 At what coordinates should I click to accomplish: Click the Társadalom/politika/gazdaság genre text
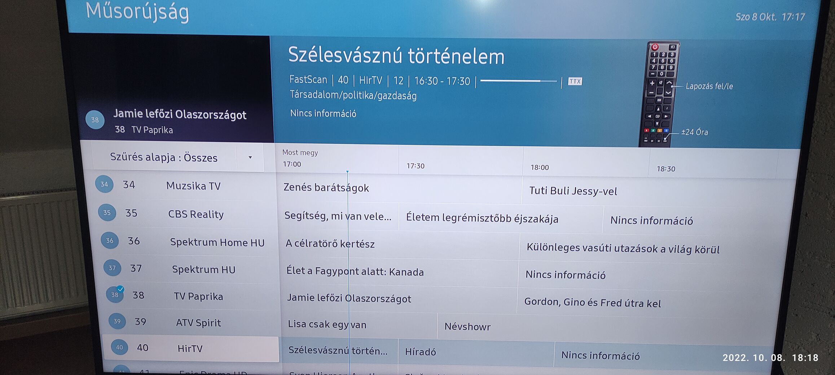click(353, 95)
